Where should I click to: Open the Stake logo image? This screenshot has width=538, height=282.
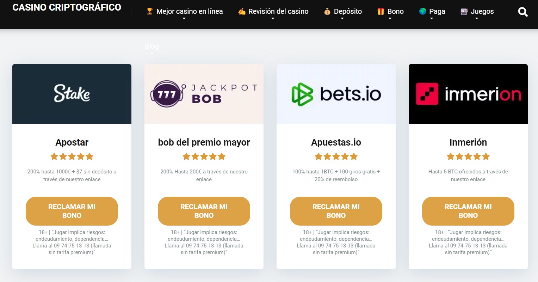click(x=72, y=94)
